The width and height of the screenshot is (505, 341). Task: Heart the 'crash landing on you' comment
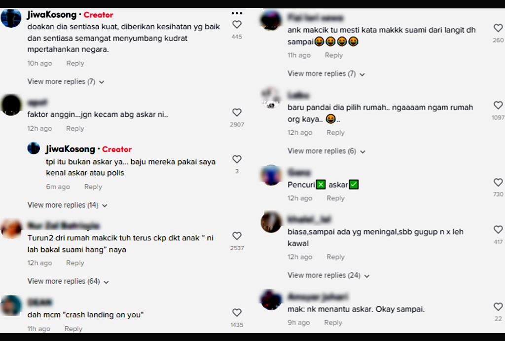(x=237, y=312)
